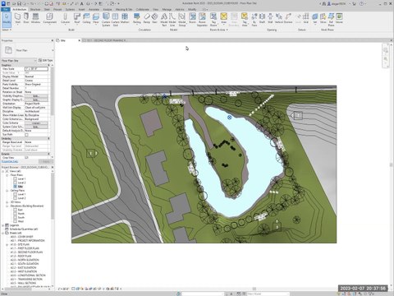This screenshot has height=296, width=394.
Task: Activate the Room tool
Action: pos(193,18)
